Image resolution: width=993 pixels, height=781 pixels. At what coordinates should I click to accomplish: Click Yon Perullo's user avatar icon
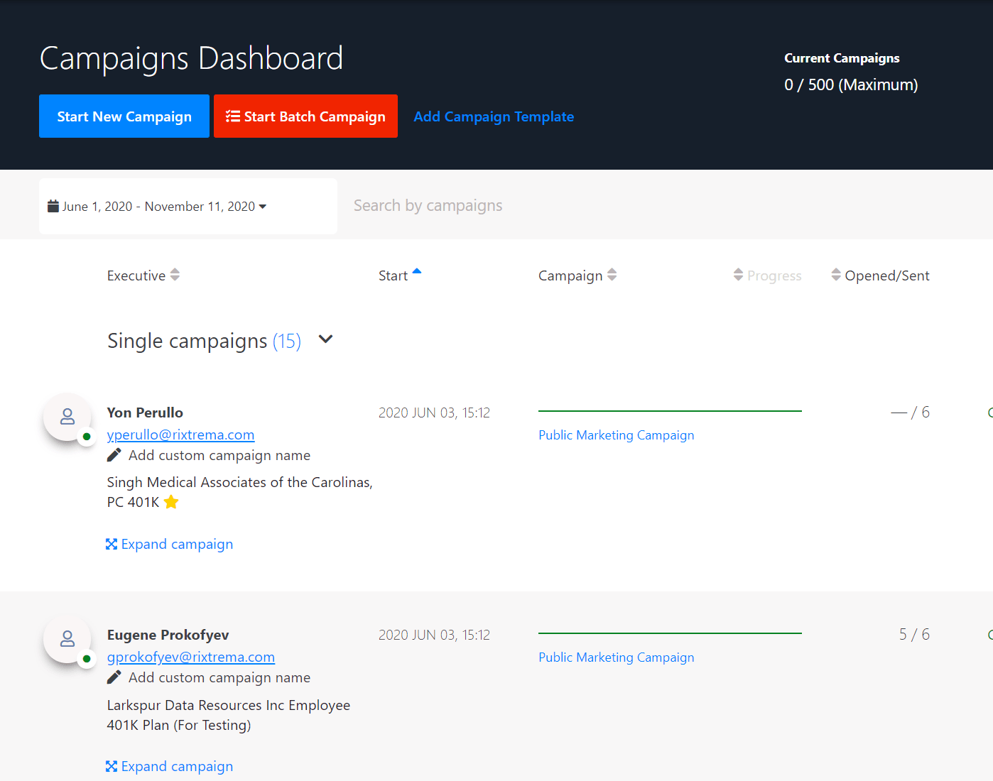click(x=67, y=417)
